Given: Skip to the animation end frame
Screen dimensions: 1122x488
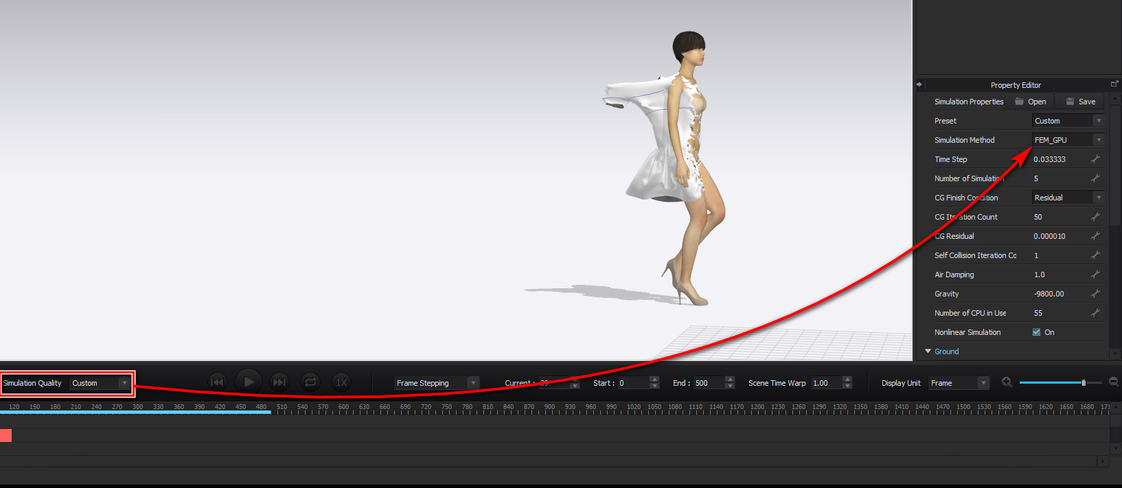Looking at the screenshot, I should [x=279, y=382].
